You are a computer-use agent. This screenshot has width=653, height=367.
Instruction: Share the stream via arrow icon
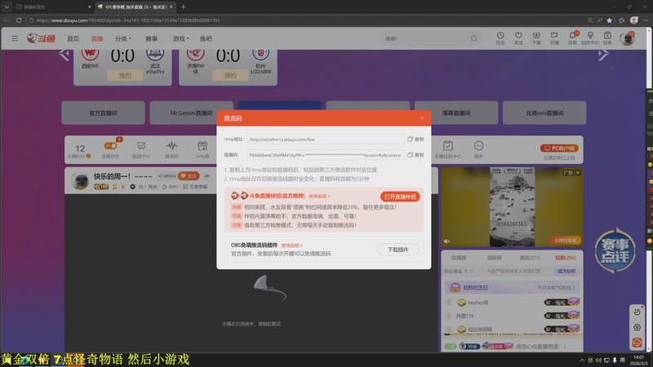coord(207,176)
